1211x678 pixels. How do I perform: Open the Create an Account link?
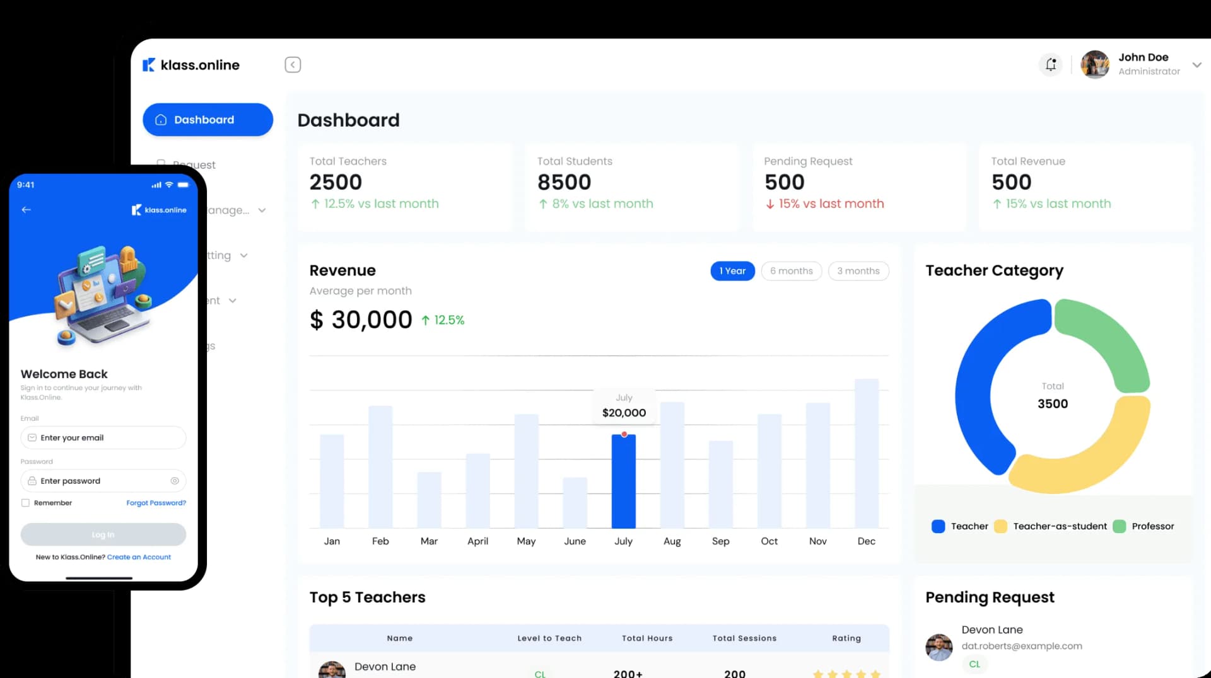point(139,557)
